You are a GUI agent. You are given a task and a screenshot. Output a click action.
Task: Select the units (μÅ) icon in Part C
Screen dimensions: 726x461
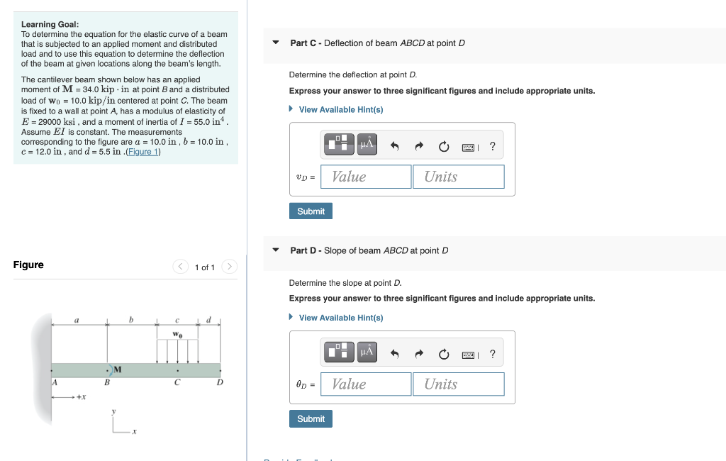tap(367, 144)
